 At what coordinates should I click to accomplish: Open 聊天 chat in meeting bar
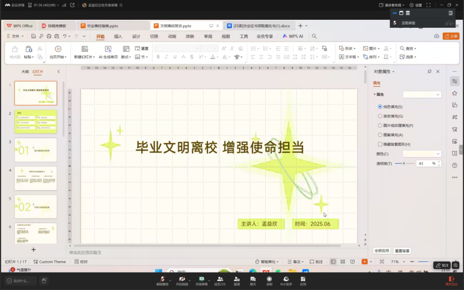pos(253,280)
